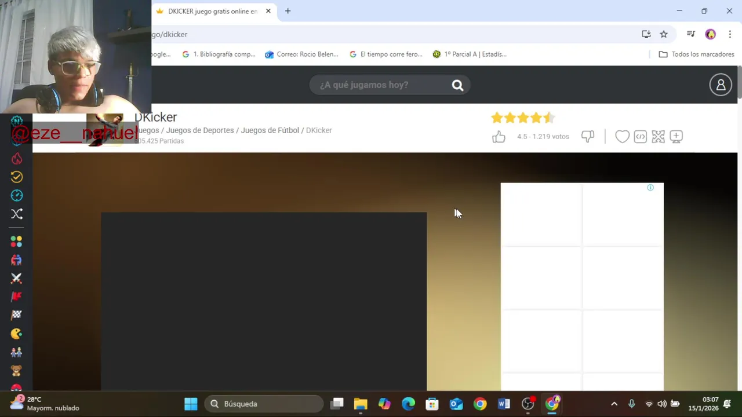This screenshot has height=417, width=742.
Task: Open the clock showing 03:07 15/1/2026
Action: click(704, 404)
